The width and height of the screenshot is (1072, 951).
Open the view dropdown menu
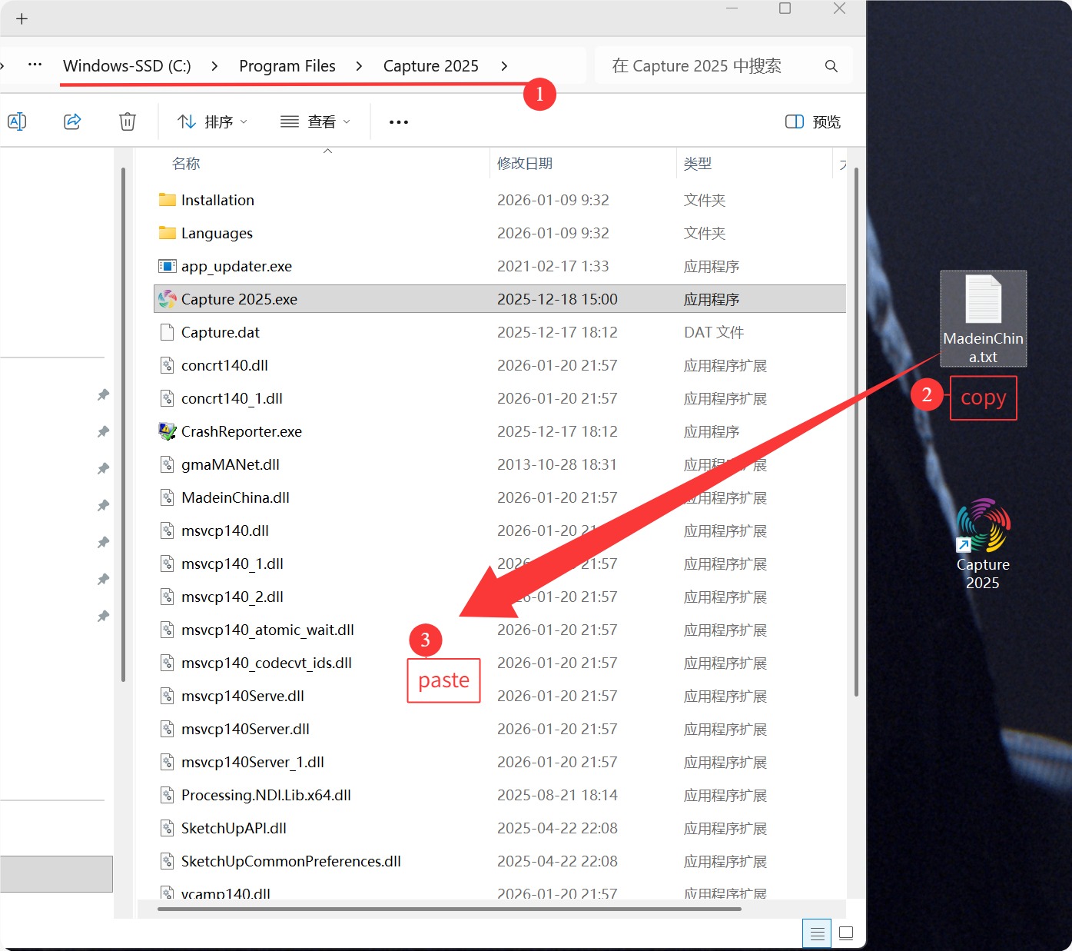click(x=315, y=121)
